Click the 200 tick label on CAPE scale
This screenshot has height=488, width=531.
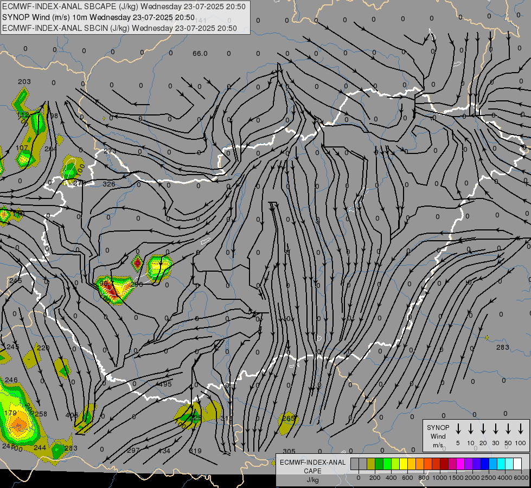(375, 478)
